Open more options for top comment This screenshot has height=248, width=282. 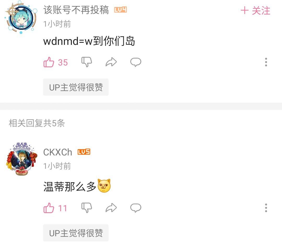pyautogui.click(x=266, y=62)
